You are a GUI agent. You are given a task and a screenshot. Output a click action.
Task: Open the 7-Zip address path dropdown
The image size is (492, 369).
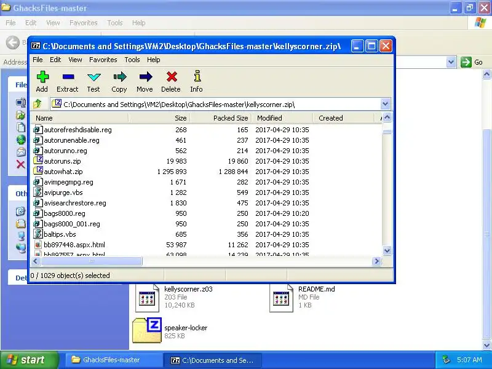386,104
